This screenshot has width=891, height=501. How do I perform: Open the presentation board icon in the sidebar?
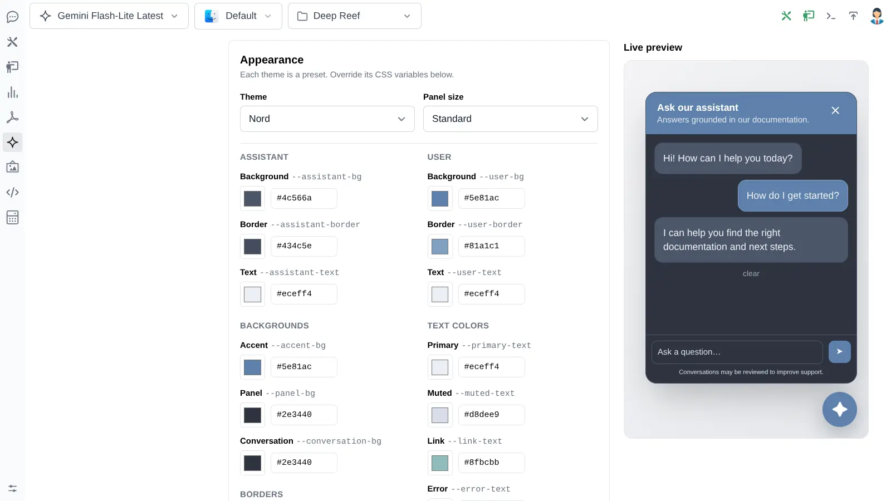click(x=12, y=67)
